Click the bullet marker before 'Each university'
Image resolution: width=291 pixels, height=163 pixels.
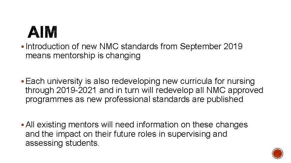click(22, 81)
